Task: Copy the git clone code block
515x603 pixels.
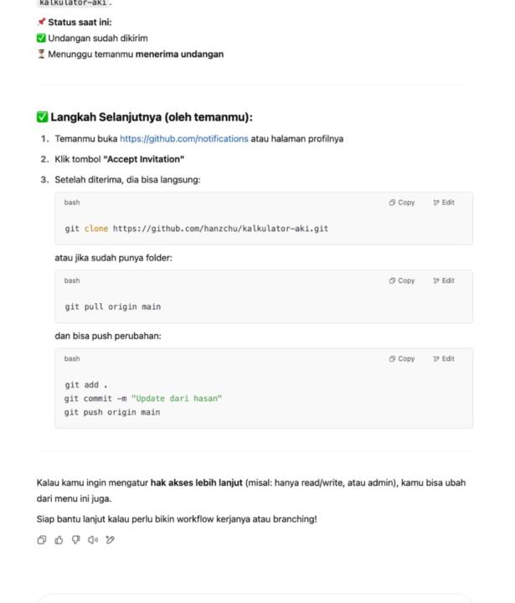Action: point(402,203)
